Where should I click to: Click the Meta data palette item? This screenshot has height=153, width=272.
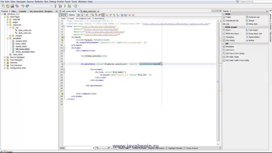[x=252, y=24]
